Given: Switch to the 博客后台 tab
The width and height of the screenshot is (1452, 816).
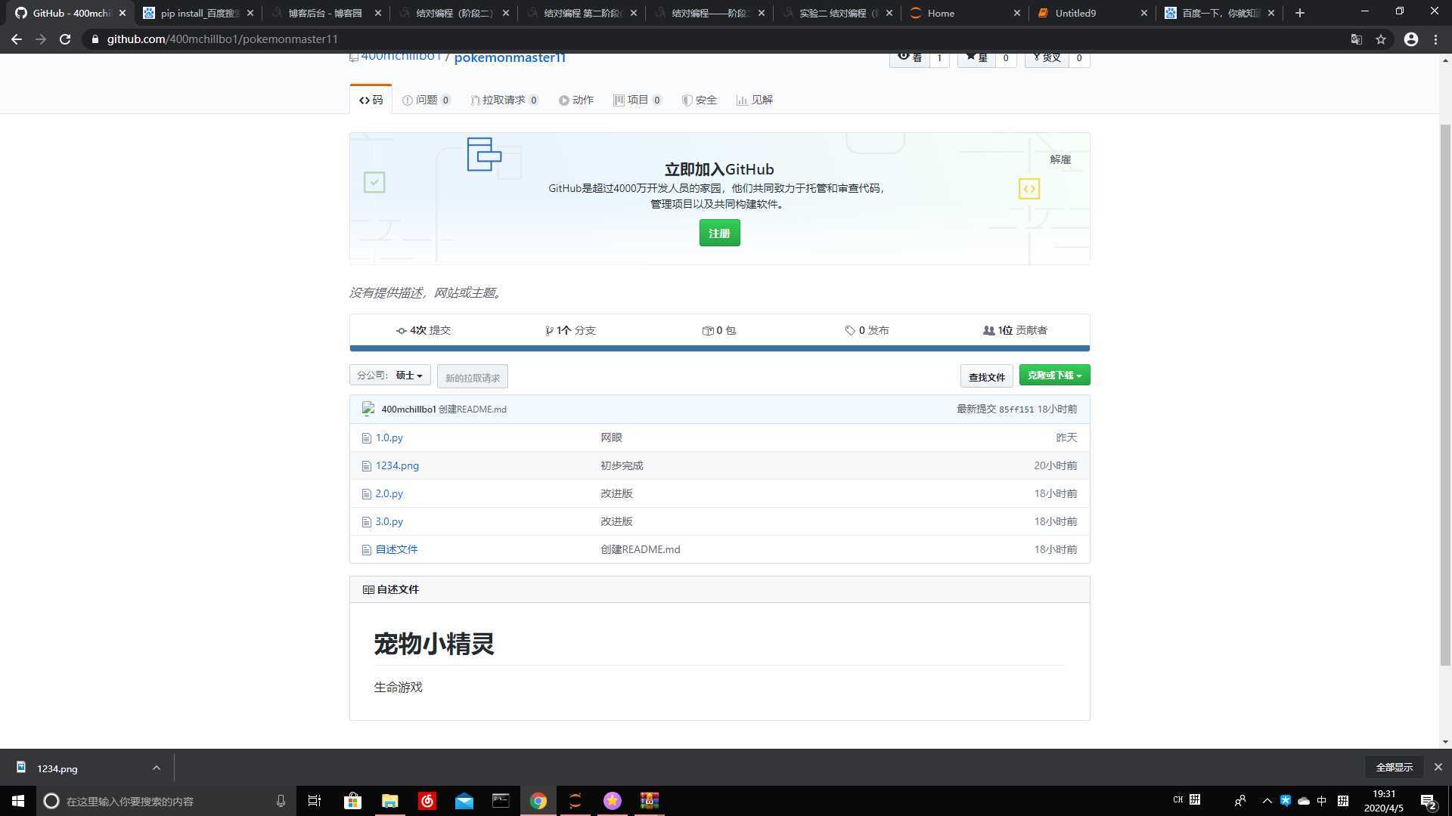Looking at the screenshot, I should click(327, 13).
